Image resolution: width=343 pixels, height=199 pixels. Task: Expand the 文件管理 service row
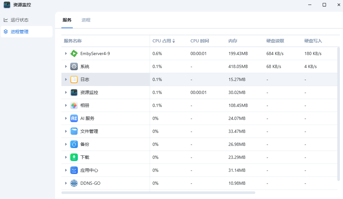[x=66, y=131]
